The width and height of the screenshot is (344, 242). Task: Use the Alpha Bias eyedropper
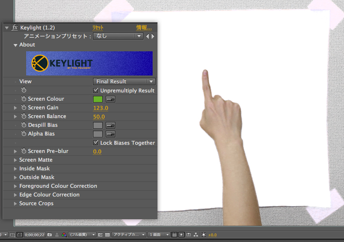tap(110, 134)
